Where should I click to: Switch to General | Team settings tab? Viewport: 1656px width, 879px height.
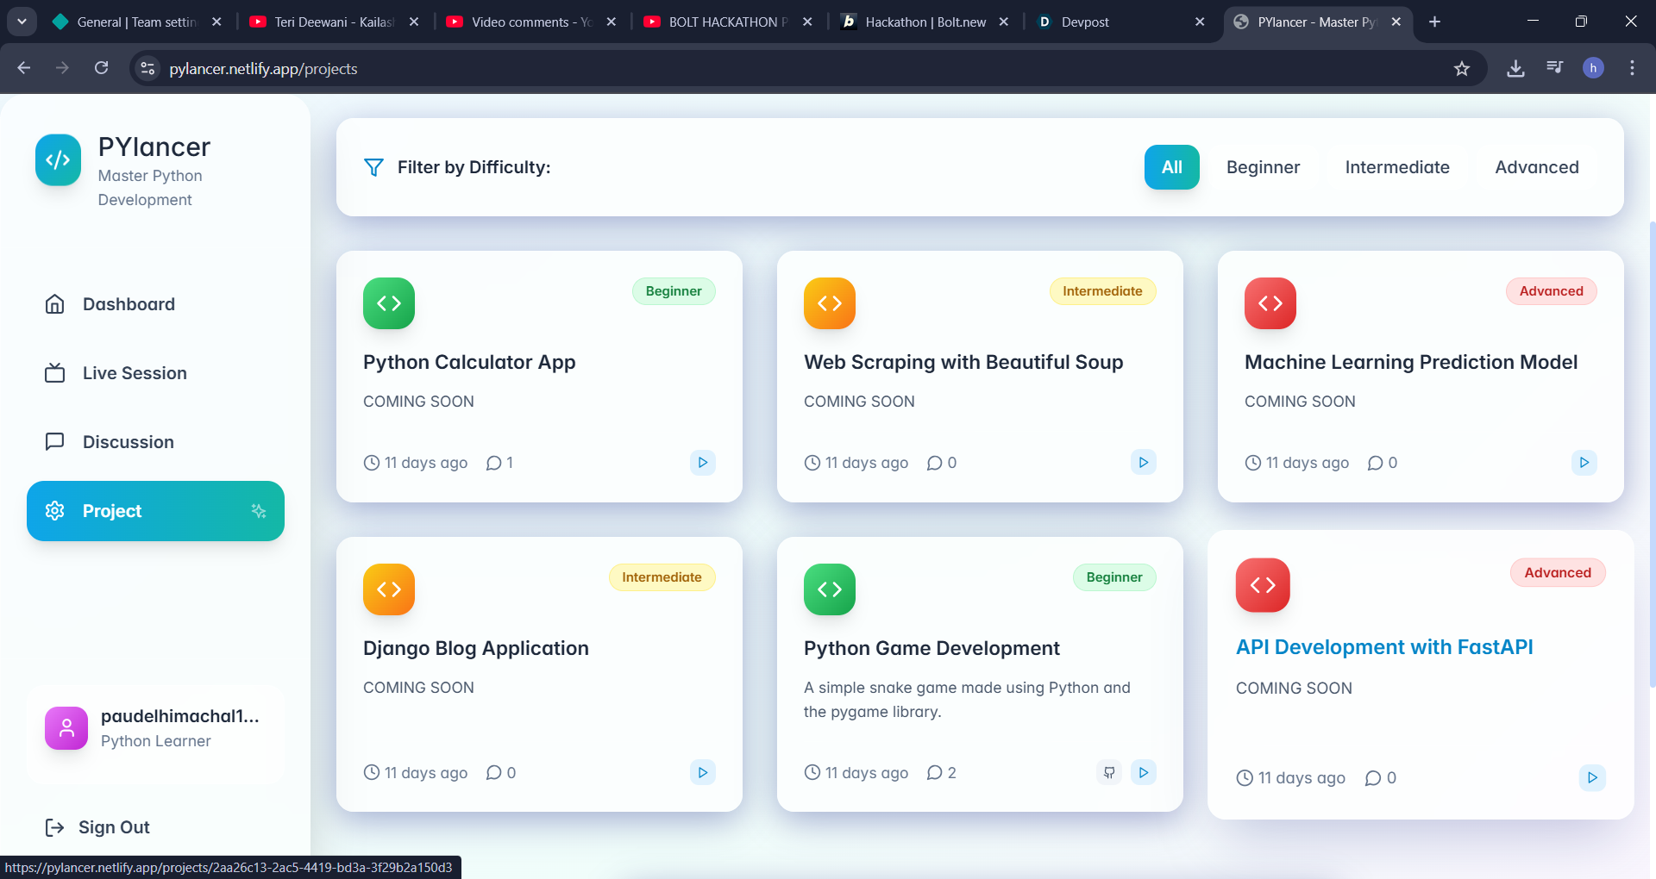[x=136, y=22]
